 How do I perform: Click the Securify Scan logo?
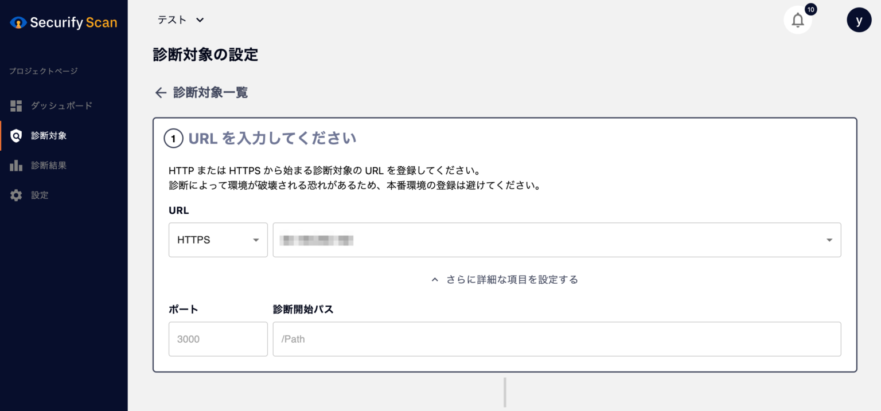coord(63,22)
